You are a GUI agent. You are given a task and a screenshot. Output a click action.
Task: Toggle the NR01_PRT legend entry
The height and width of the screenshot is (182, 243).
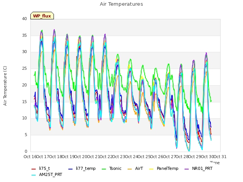click(199, 168)
